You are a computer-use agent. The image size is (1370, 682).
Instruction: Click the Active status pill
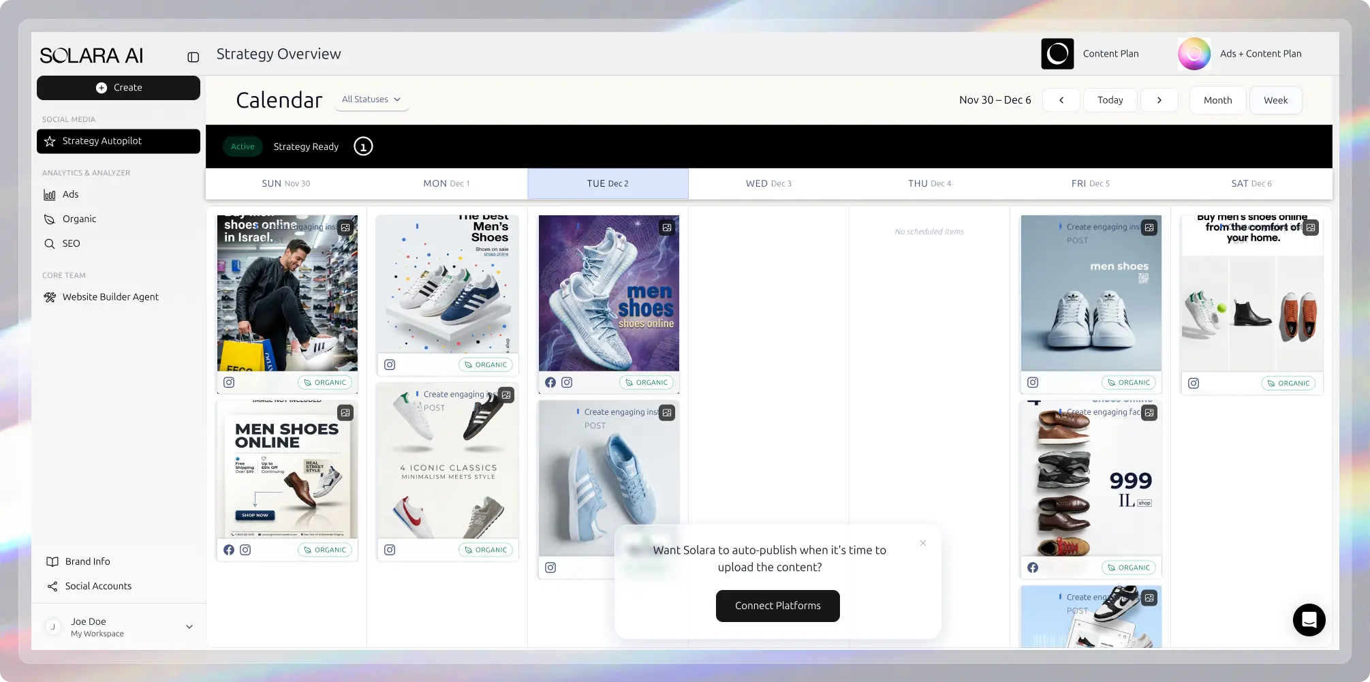coord(243,146)
